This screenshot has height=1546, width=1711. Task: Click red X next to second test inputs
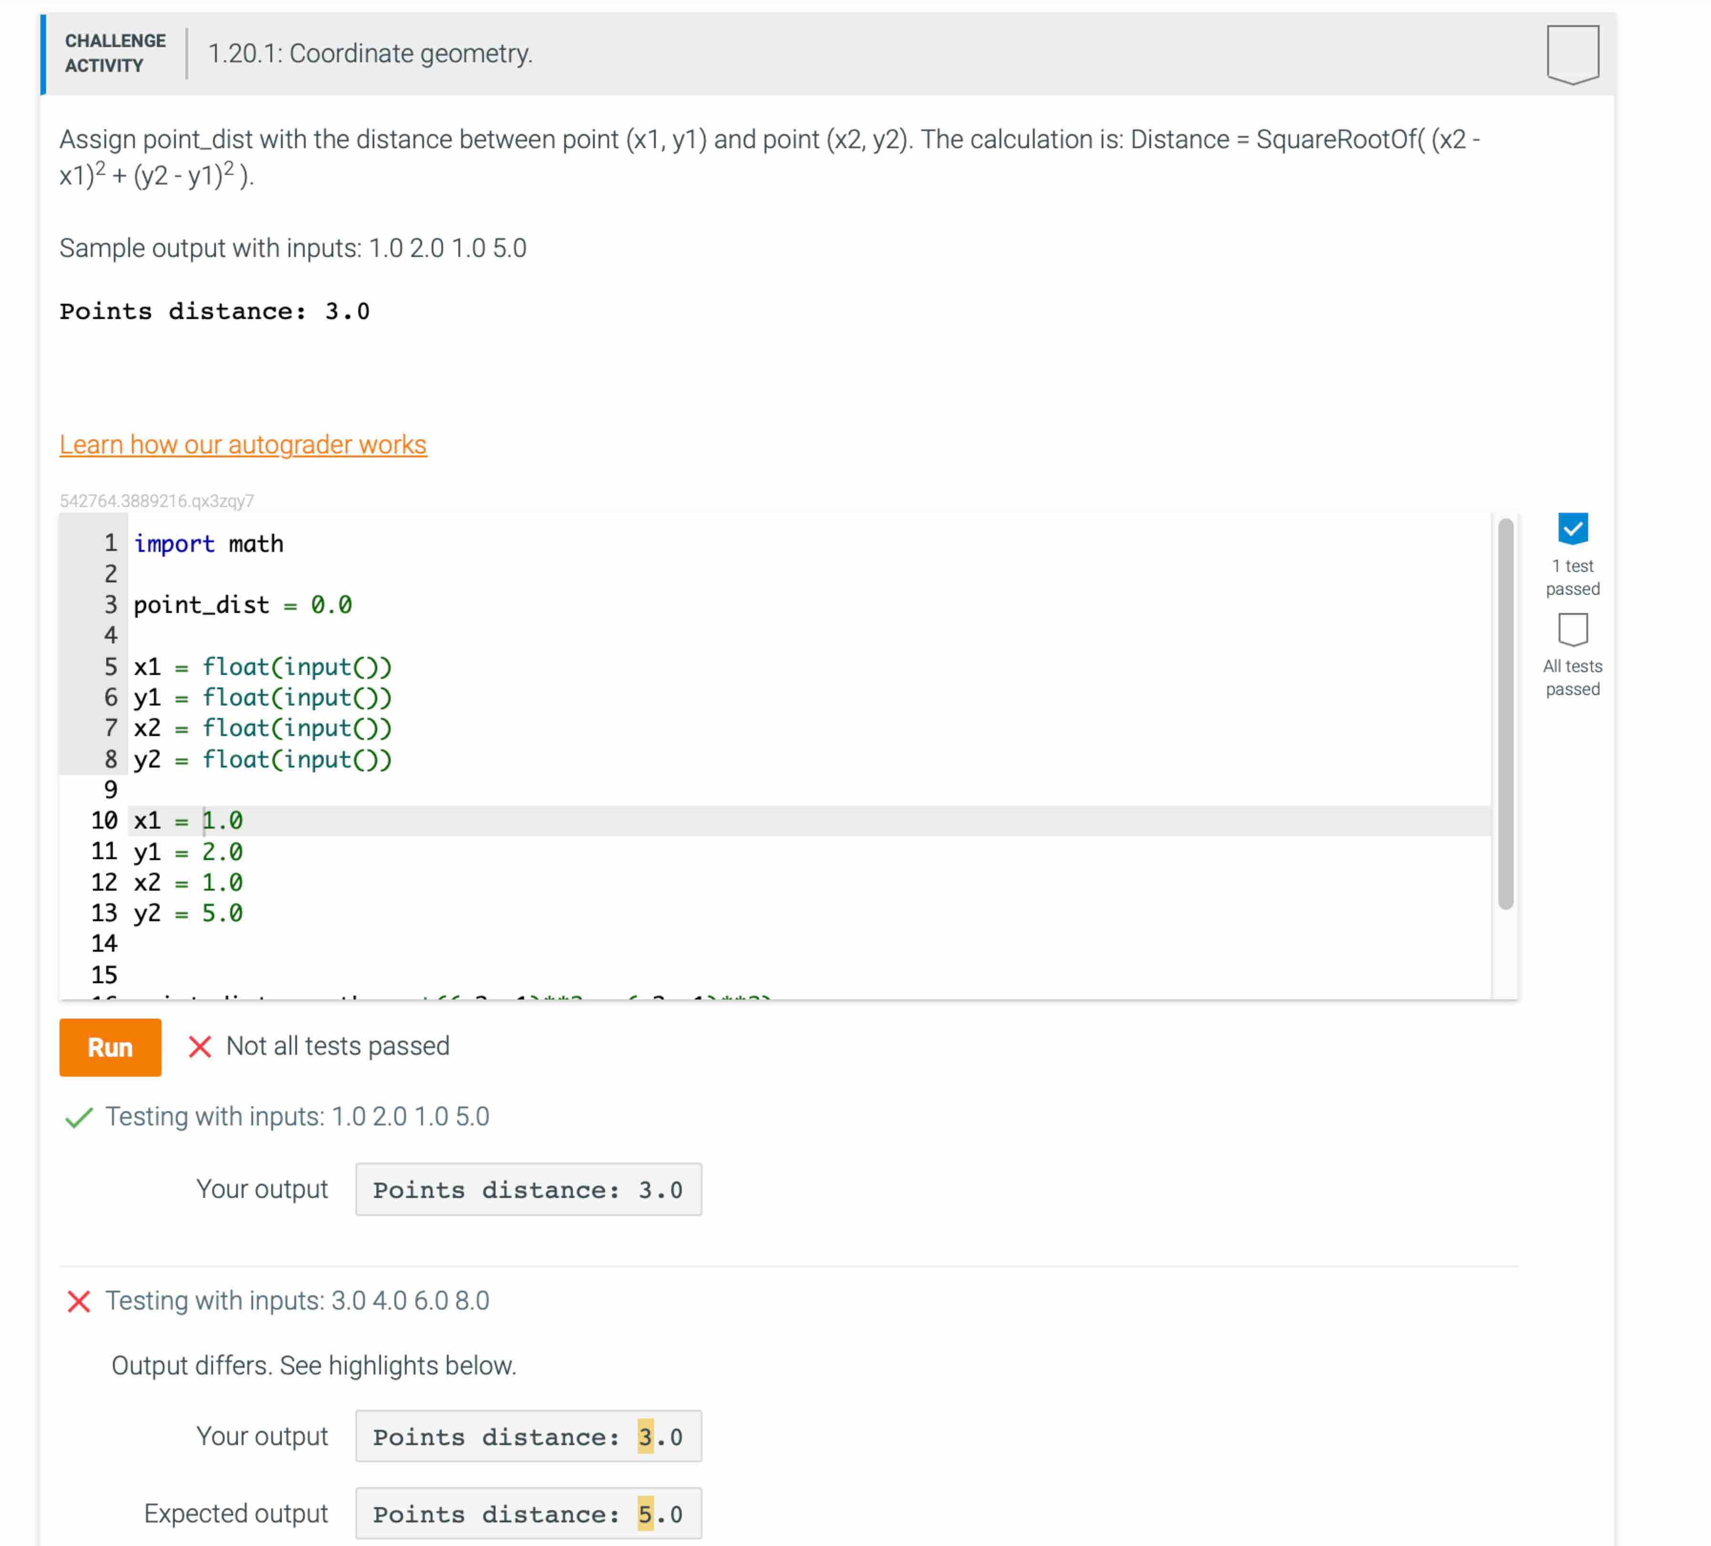click(78, 1301)
